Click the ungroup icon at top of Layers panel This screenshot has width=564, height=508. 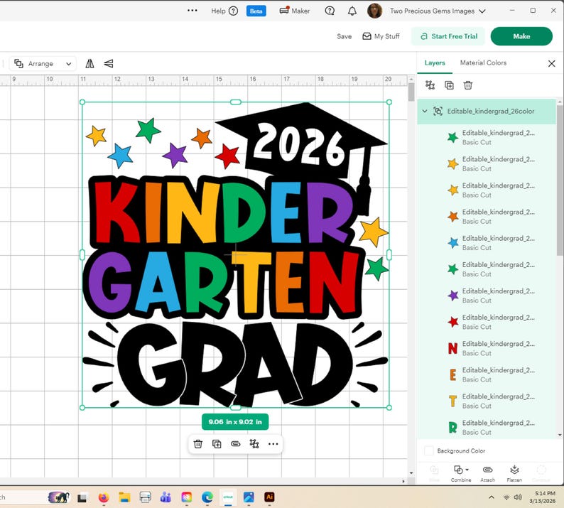point(430,85)
